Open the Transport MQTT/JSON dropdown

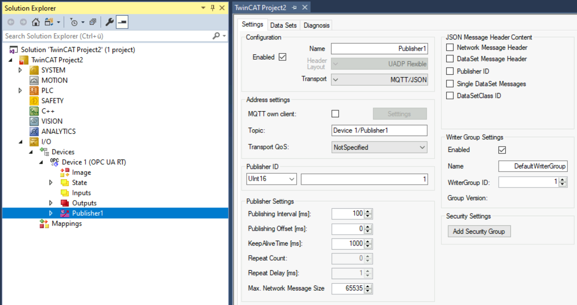[x=379, y=80]
